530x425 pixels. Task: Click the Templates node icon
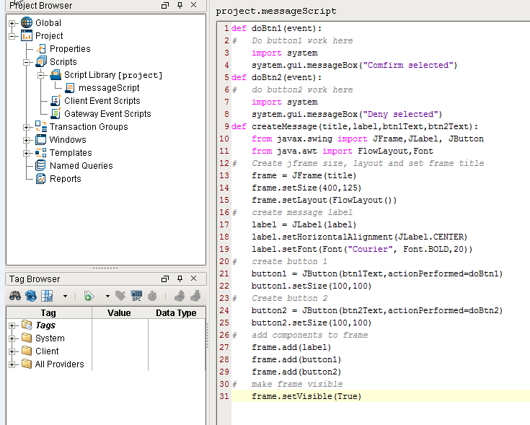(41, 152)
